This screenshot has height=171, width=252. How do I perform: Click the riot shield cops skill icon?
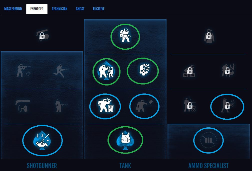(106, 71)
